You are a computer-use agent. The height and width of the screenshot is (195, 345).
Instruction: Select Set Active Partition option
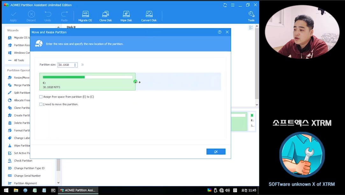(x=19, y=153)
